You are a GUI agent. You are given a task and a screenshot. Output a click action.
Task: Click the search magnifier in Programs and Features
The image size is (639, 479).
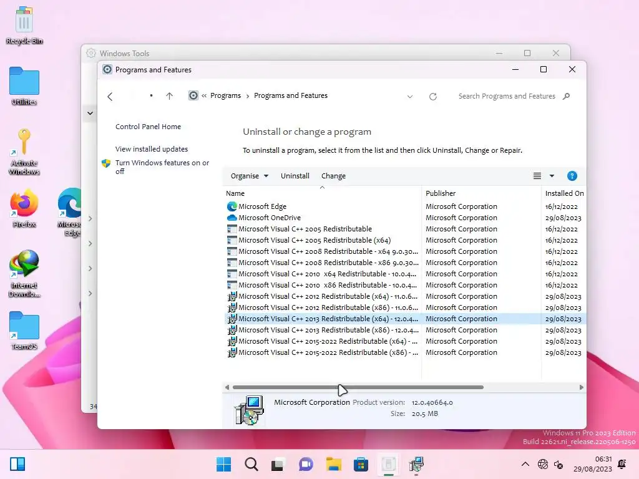tap(566, 96)
